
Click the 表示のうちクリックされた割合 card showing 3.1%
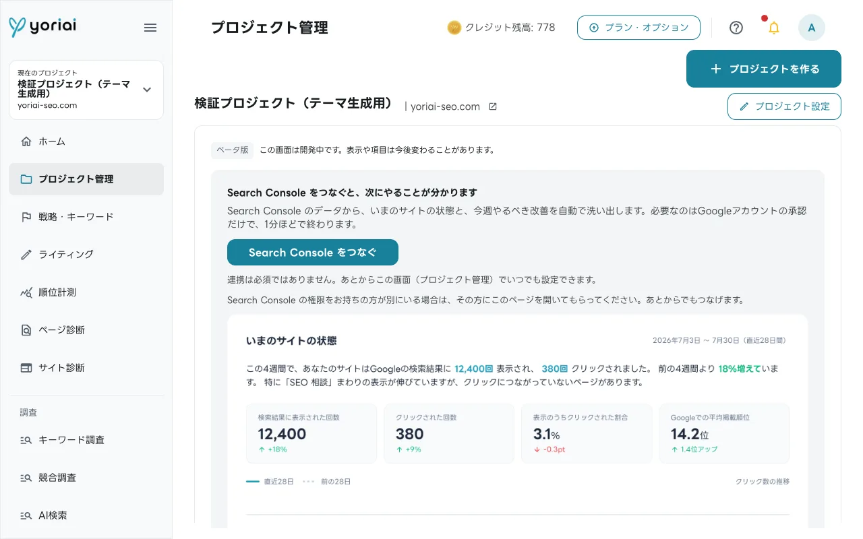(x=587, y=434)
